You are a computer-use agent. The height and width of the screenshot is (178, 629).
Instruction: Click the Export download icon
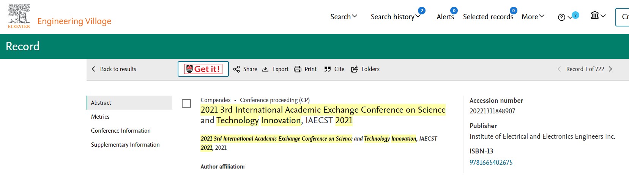265,69
